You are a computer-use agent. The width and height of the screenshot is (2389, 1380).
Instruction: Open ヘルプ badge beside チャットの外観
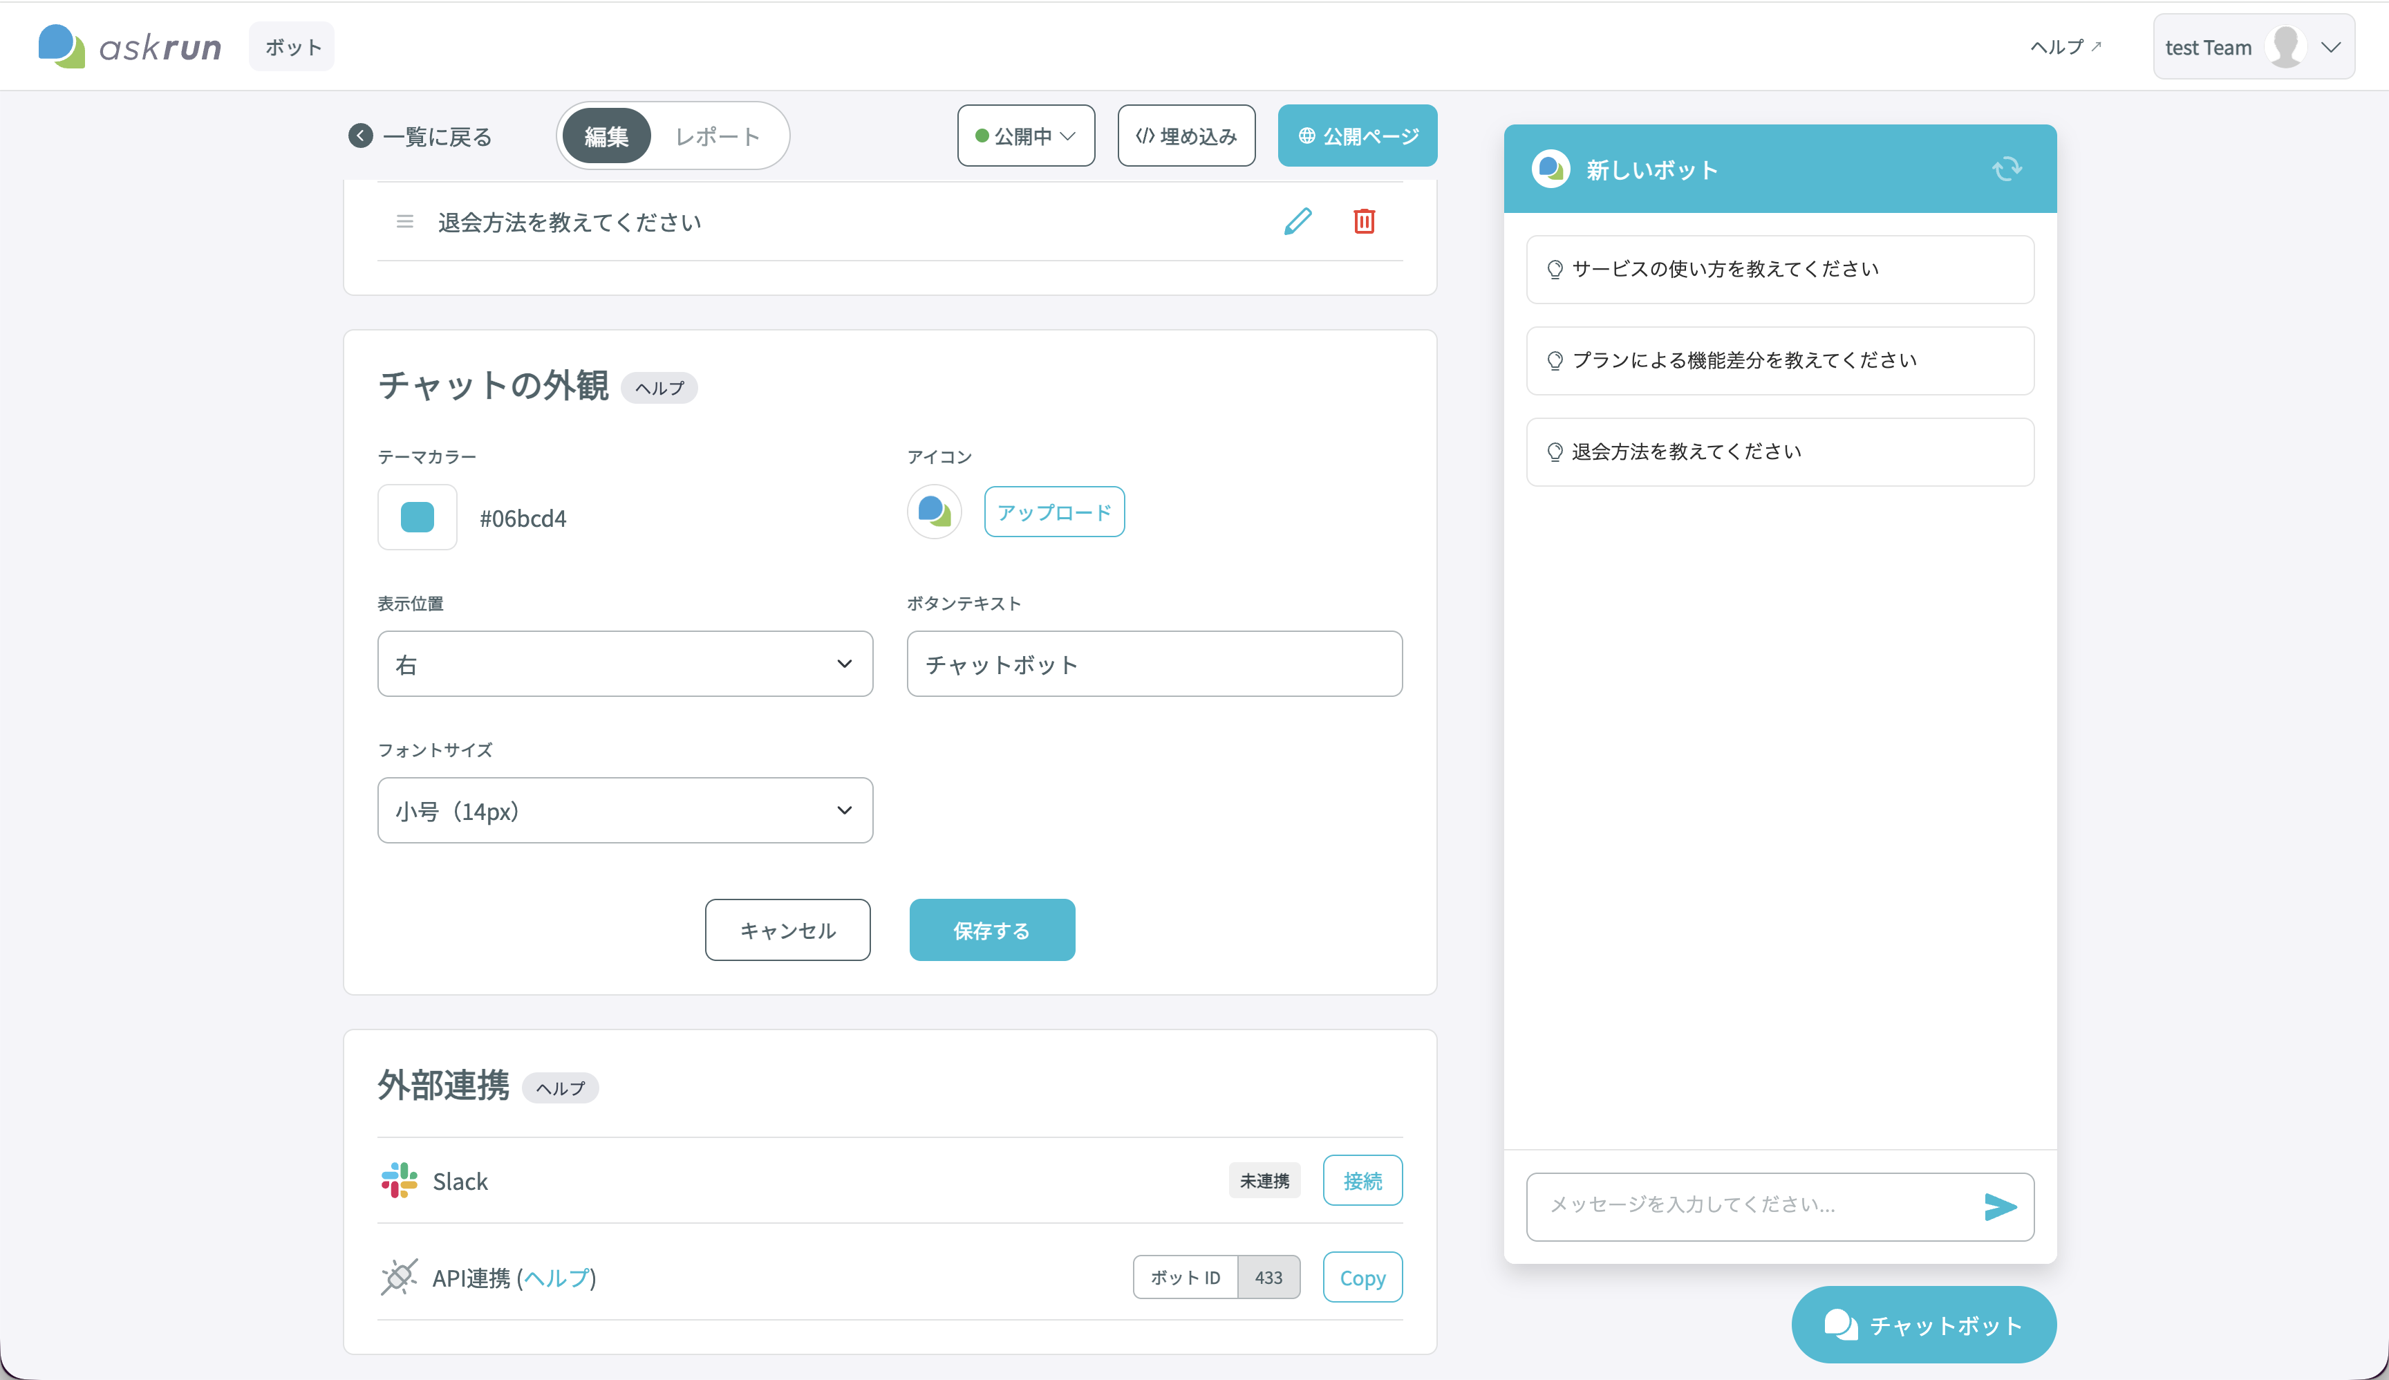pyautogui.click(x=659, y=388)
